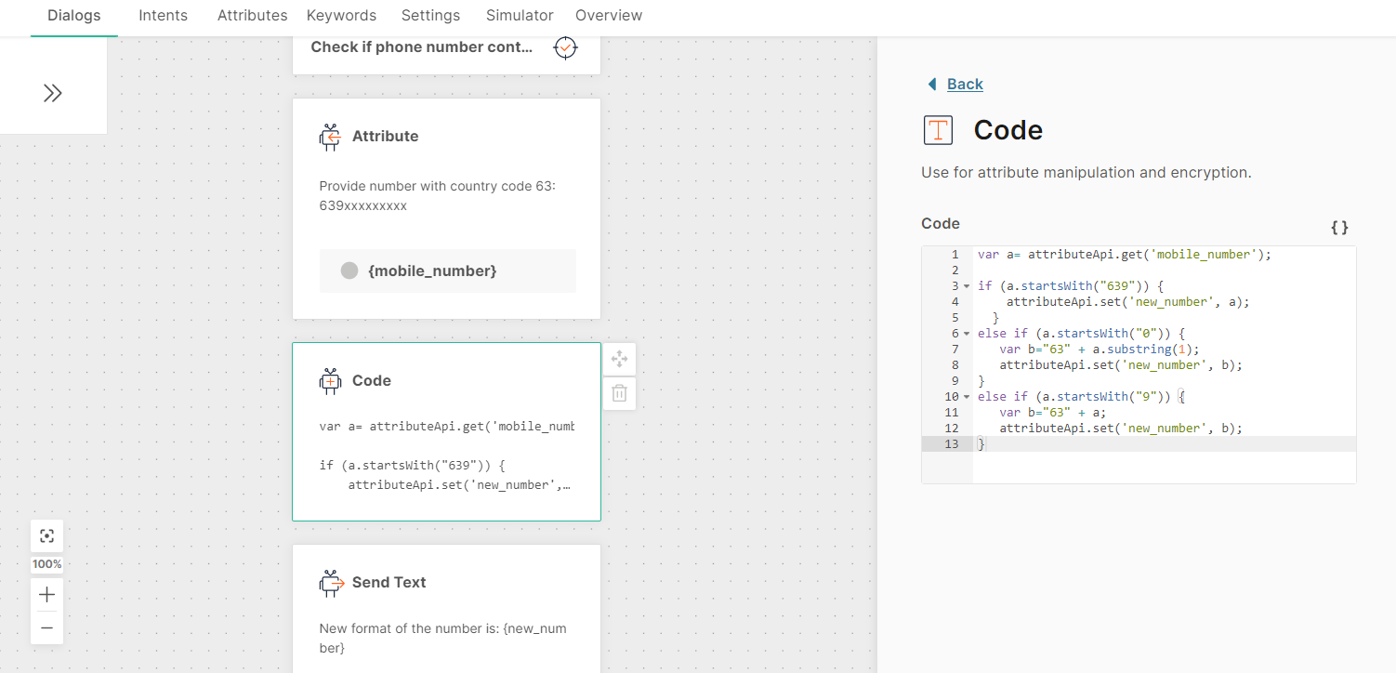This screenshot has width=1396, height=673.
Task: Click the target icon on the phone check block
Action: pos(565,47)
